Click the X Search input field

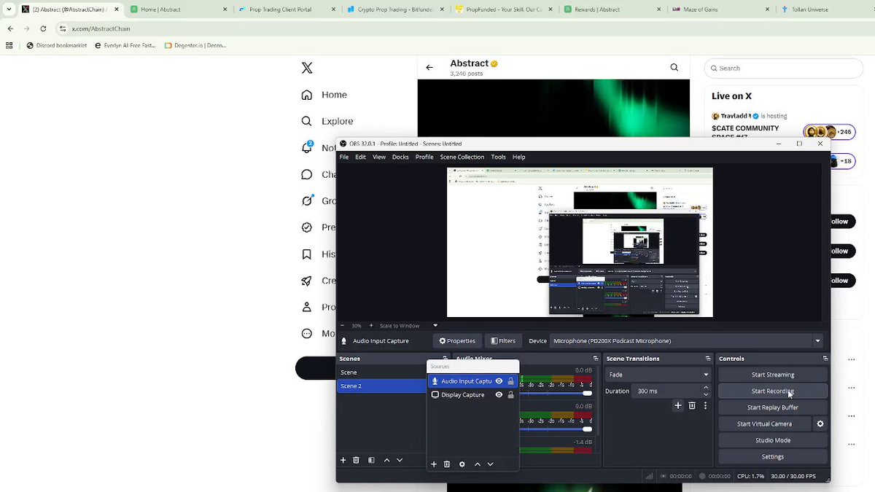point(784,68)
